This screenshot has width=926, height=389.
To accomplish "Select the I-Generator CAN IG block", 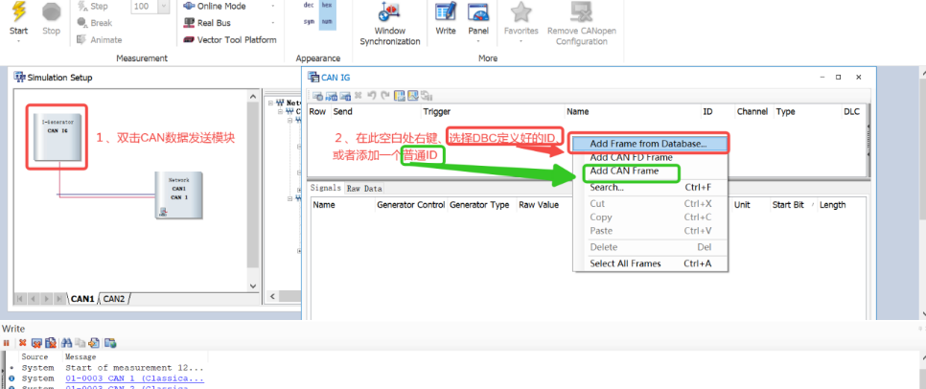I will pyautogui.click(x=57, y=138).
